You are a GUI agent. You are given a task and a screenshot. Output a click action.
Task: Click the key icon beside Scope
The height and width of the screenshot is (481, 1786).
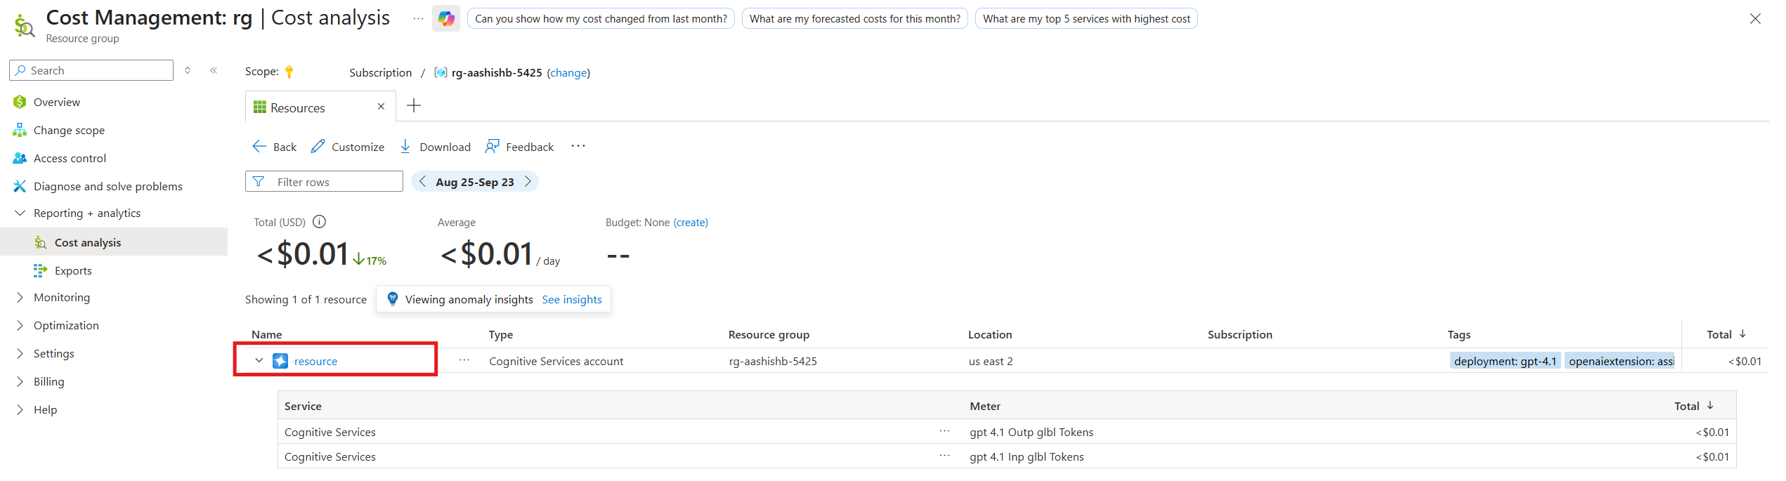pyautogui.click(x=290, y=71)
